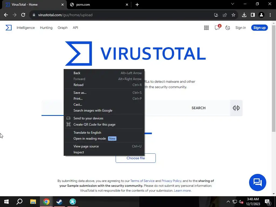Click the network tray icon
276x207 pixels.
[235, 202]
